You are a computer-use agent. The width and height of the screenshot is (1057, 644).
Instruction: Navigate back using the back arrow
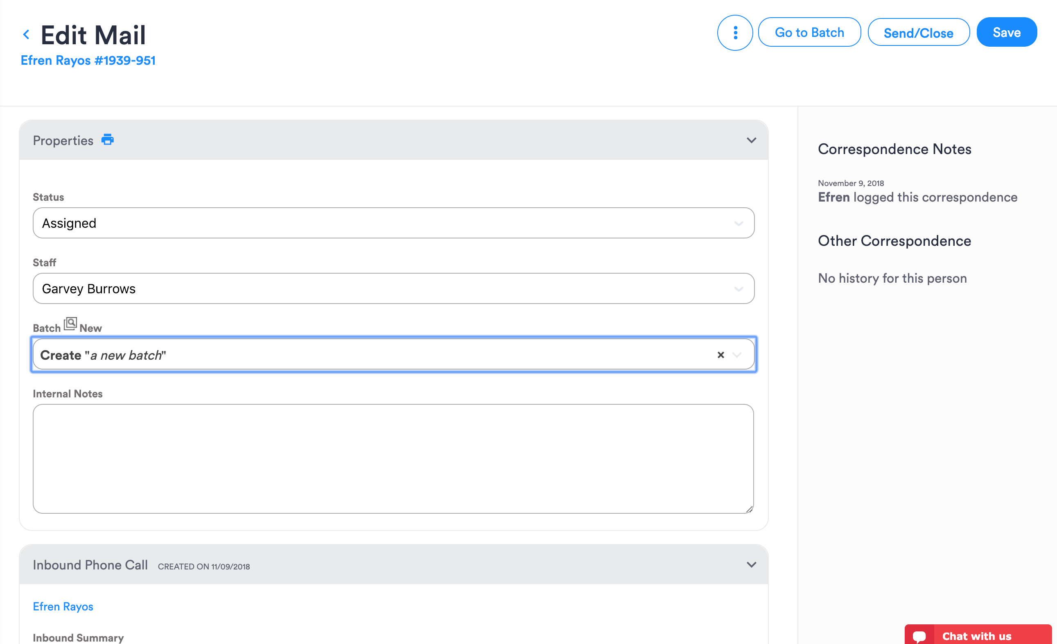[x=26, y=34]
